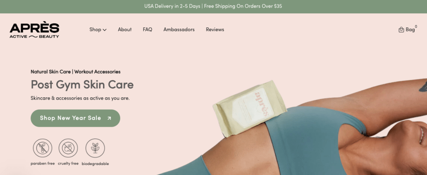The height and width of the screenshot is (175, 427).
Task: Click the free shipping announcement banner
Action: [213, 7]
